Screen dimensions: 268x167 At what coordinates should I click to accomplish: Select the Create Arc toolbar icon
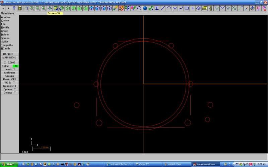(169, 8)
